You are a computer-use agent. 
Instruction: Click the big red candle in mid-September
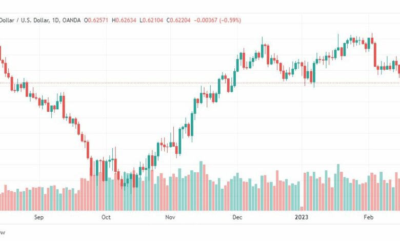(x=64, y=107)
